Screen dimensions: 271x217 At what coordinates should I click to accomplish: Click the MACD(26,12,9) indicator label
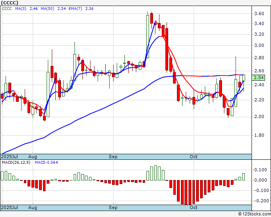coord(16,163)
